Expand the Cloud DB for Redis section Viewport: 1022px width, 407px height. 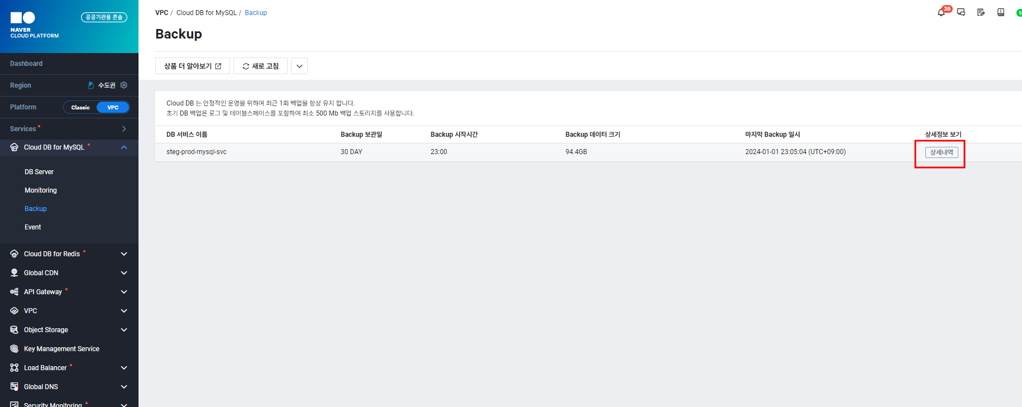124,254
